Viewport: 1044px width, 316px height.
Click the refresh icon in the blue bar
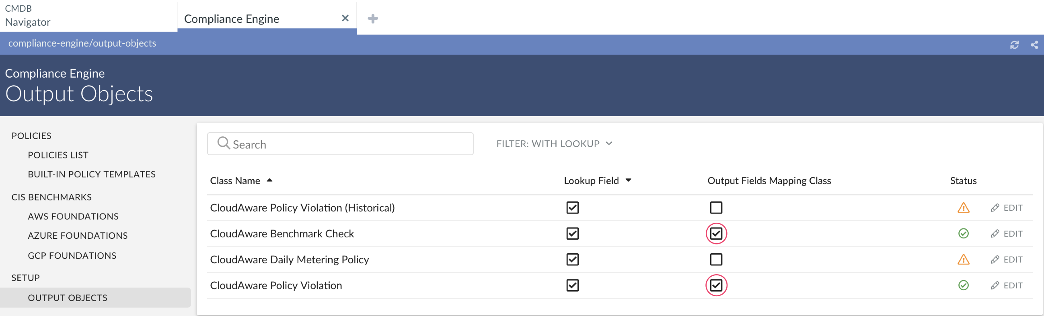point(1014,45)
